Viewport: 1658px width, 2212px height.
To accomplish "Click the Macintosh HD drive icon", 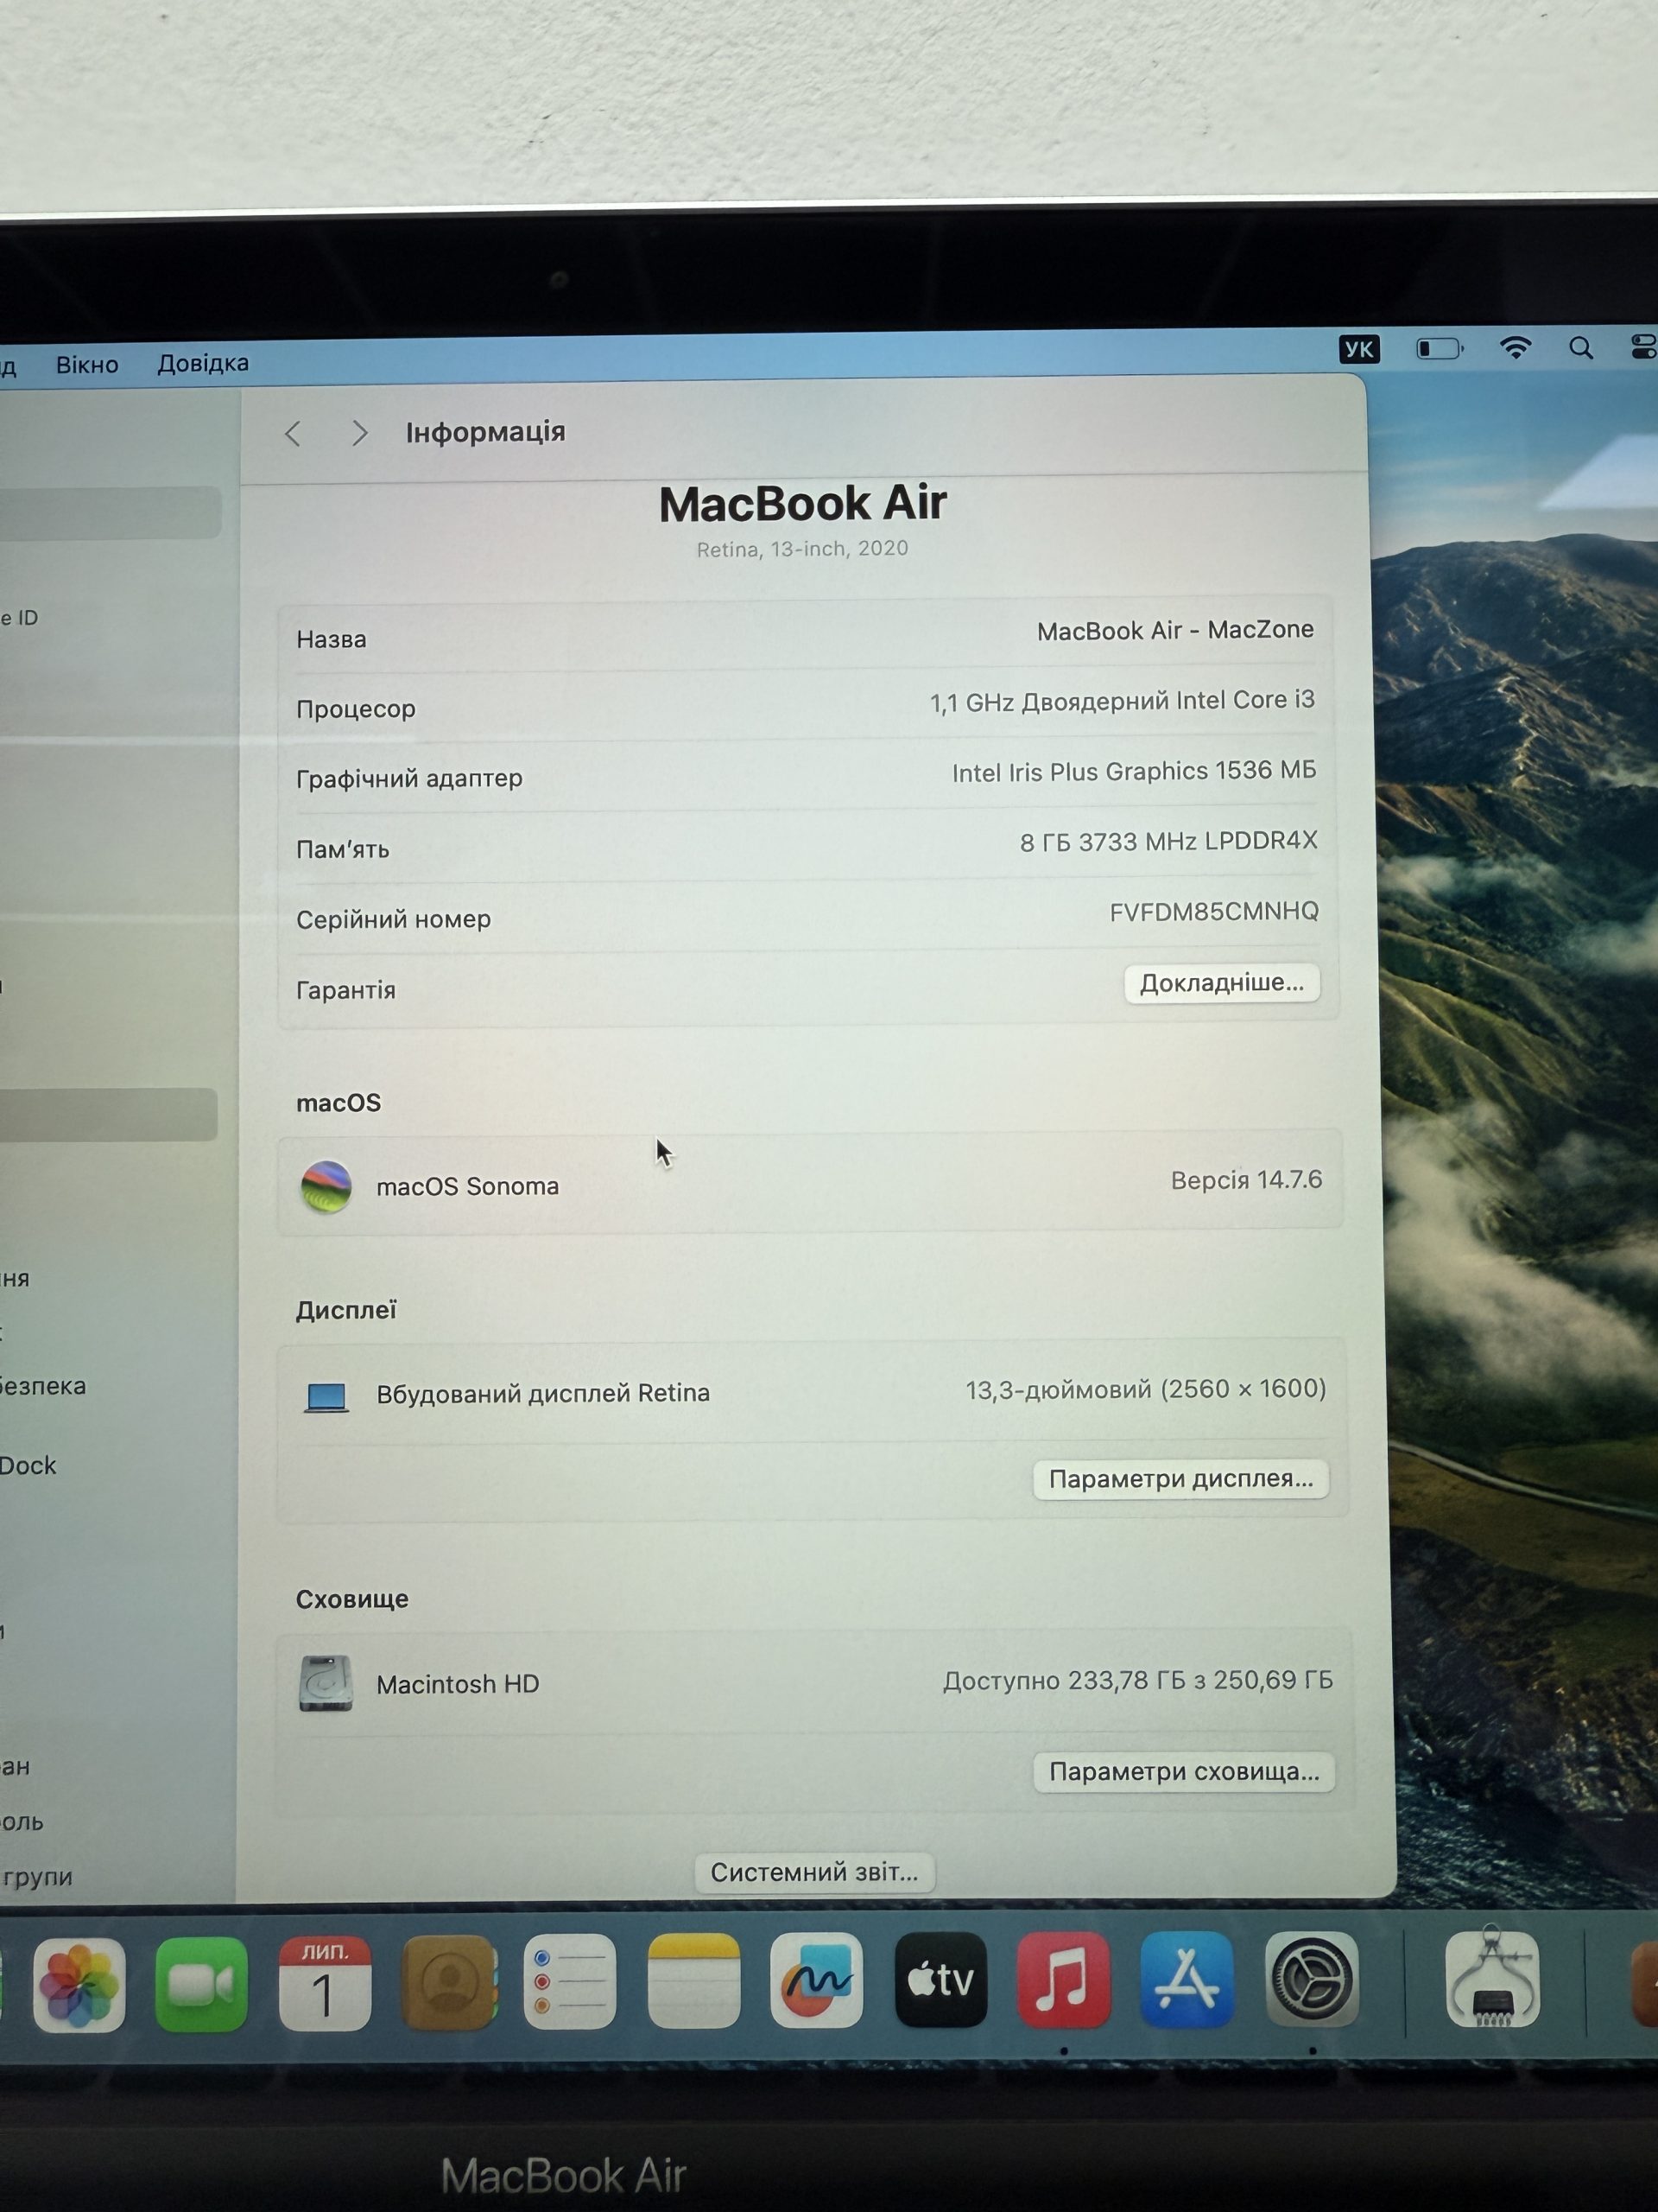I will point(326,1684).
